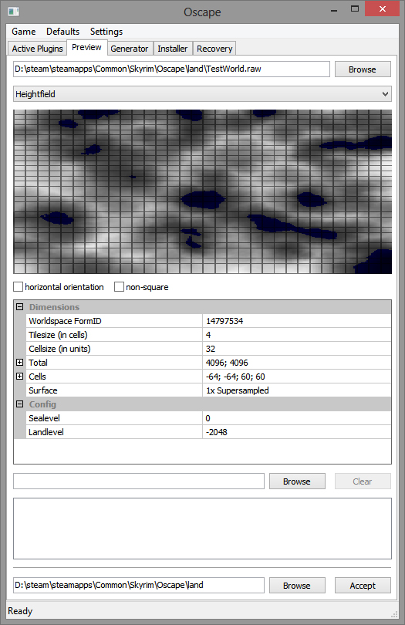Switch to the Generator tab
This screenshot has width=405, height=625.
click(130, 49)
